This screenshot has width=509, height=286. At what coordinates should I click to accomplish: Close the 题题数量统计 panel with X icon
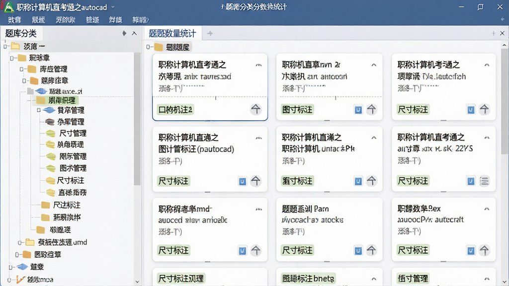[x=502, y=33]
